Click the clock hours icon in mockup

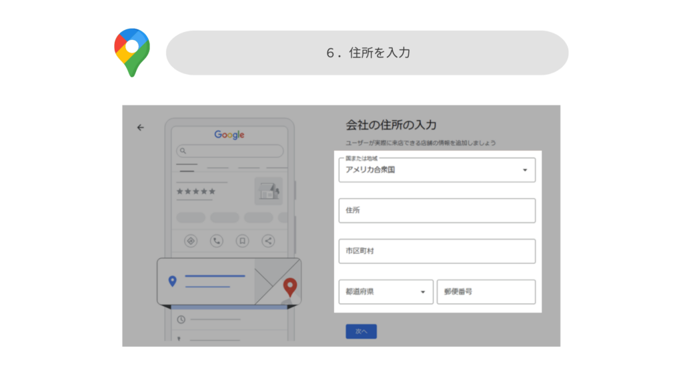181,319
